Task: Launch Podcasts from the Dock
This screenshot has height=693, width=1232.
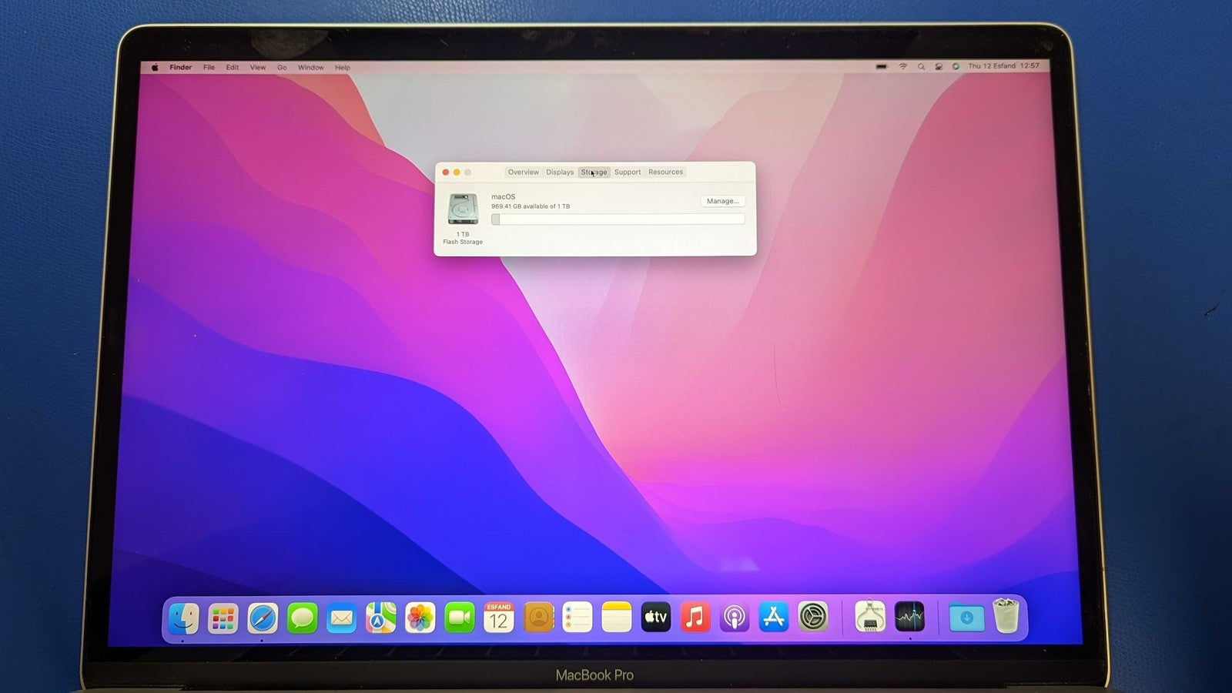Action: pyautogui.click(x=735, y=617)
